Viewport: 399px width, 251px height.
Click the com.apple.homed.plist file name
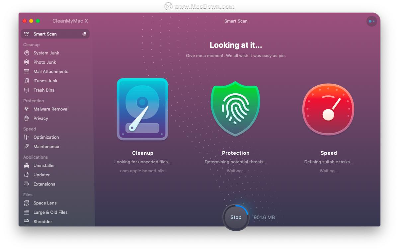[x=143, y=171]
